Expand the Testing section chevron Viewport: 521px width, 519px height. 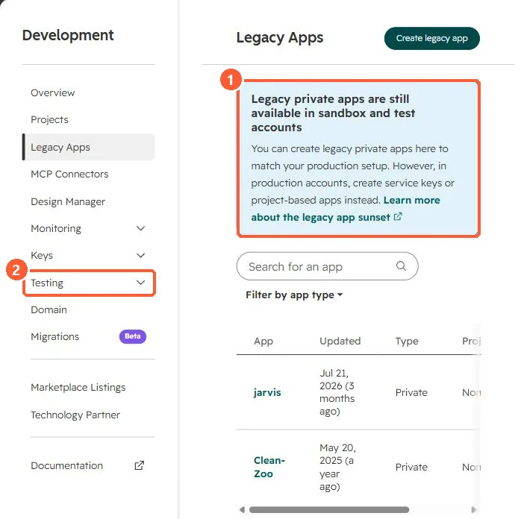(141, 283)
